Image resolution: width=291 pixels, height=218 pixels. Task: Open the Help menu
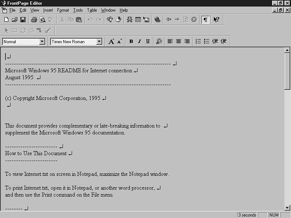pos(124,10)
